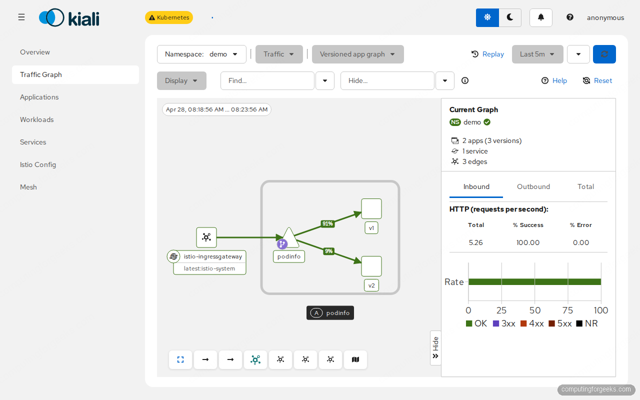Open the Versioned app graph selector
This screenshot has height=400, width=640.
pos(357,54)
